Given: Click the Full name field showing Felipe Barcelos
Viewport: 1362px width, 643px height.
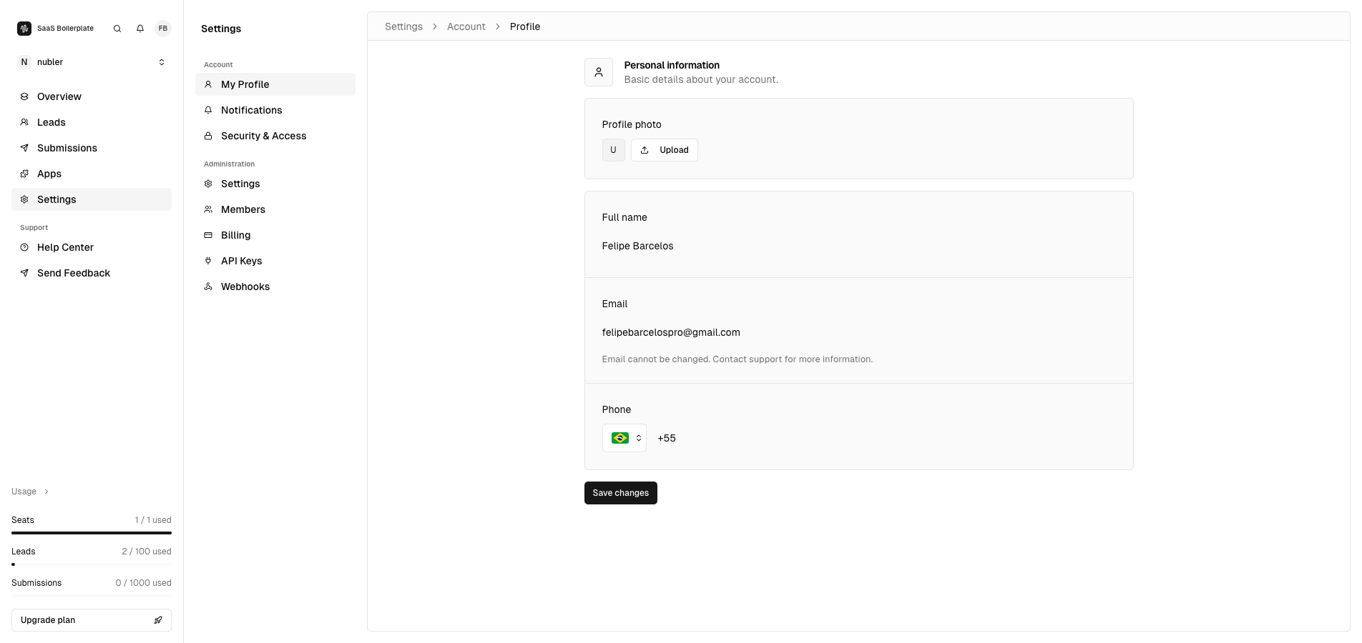Looking at the screenshot, I should [637, 246].
